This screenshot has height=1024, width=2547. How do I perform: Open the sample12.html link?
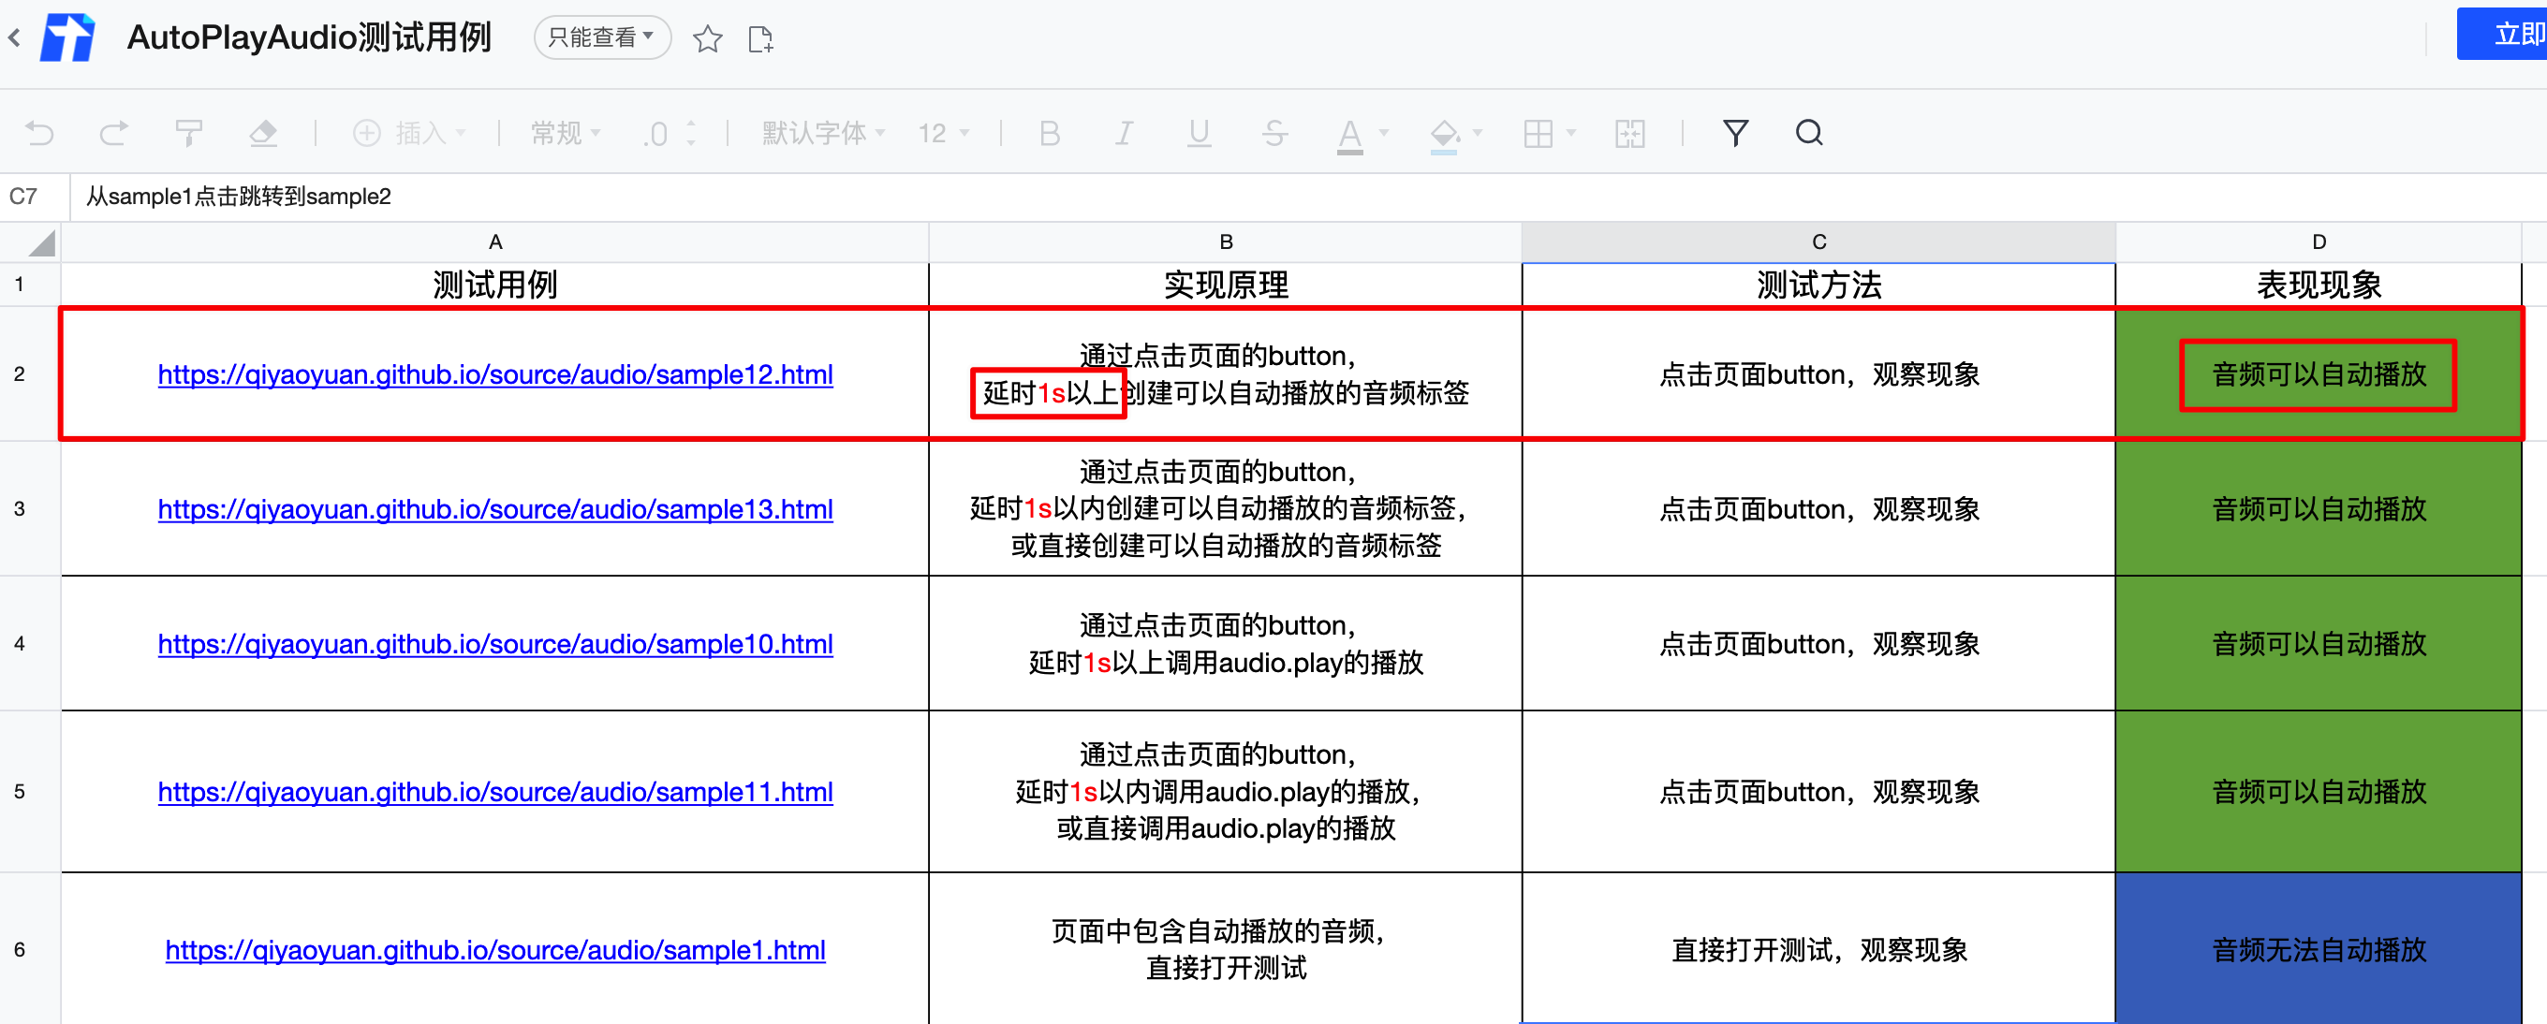[494, 374]
